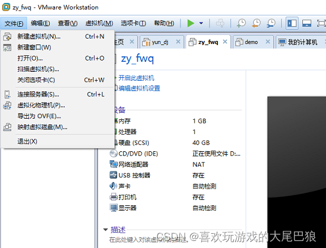
Task: Click the map virtual disk menu icon
Action: click(8, 127)
